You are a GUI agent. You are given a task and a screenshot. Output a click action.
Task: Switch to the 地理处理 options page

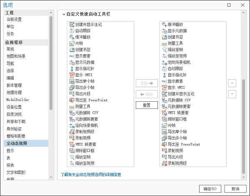pyautogui.click(x=14, y=92)
